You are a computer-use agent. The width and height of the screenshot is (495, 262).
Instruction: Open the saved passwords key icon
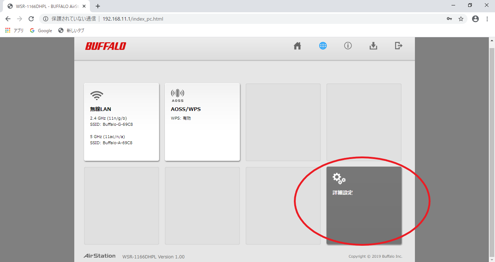click(449, 19)
